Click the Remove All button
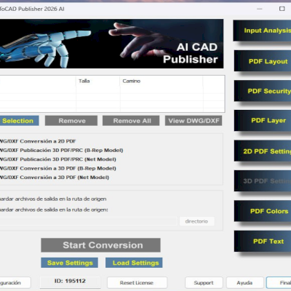This screenshot has width=291, height=291. coord(131,121)
